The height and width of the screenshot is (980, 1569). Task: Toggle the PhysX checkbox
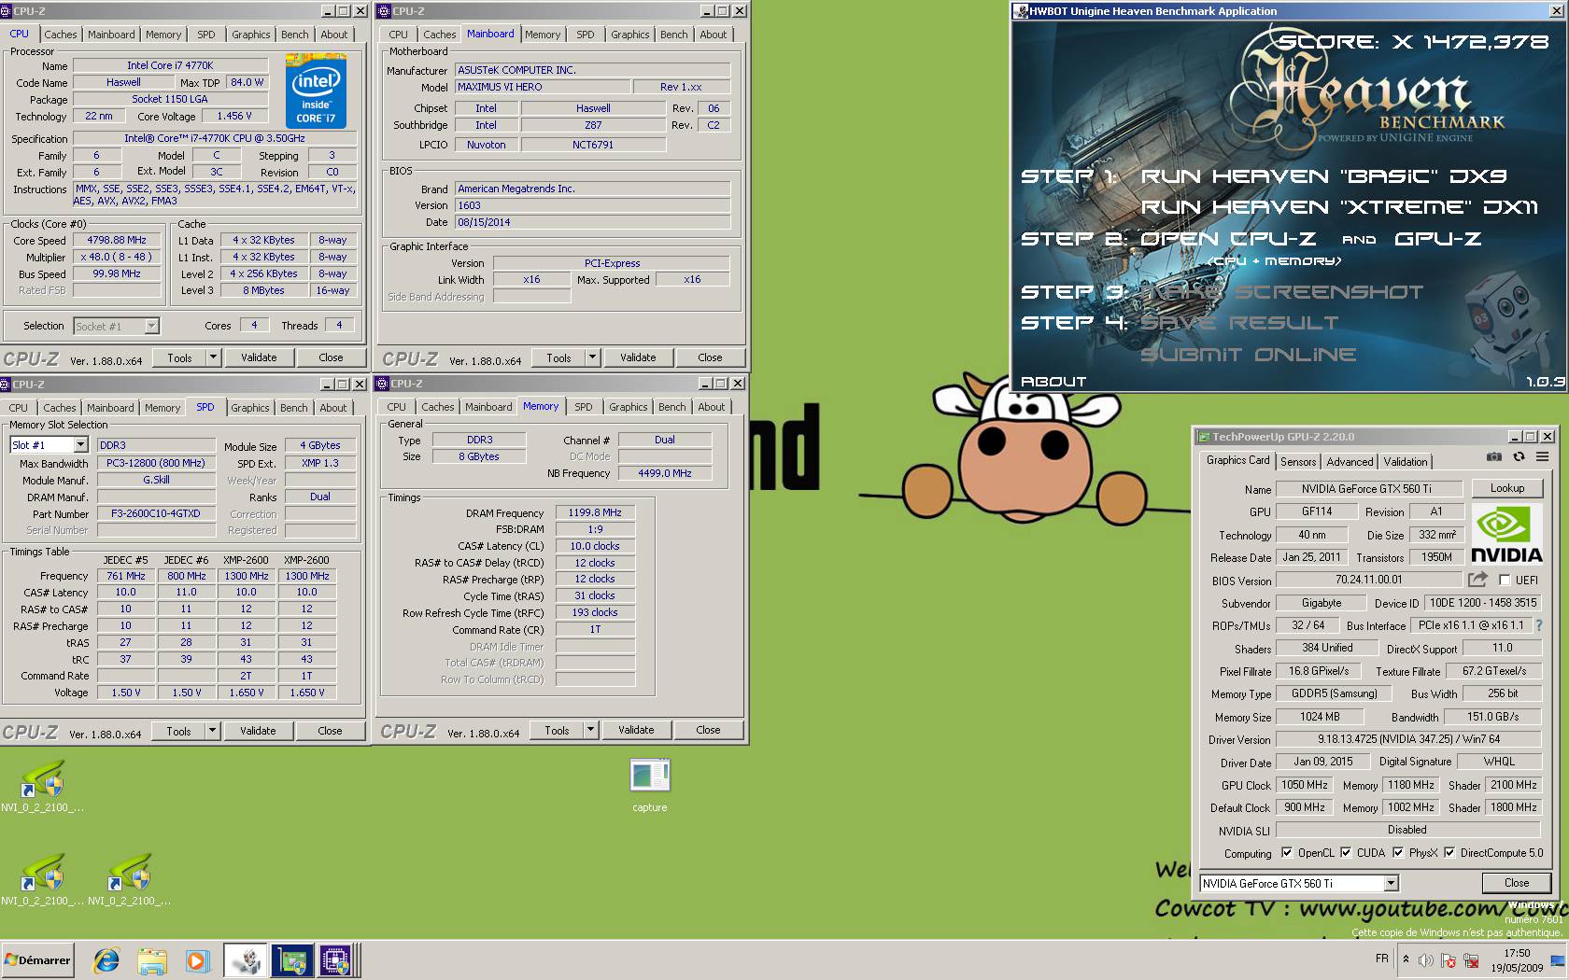1398,852
